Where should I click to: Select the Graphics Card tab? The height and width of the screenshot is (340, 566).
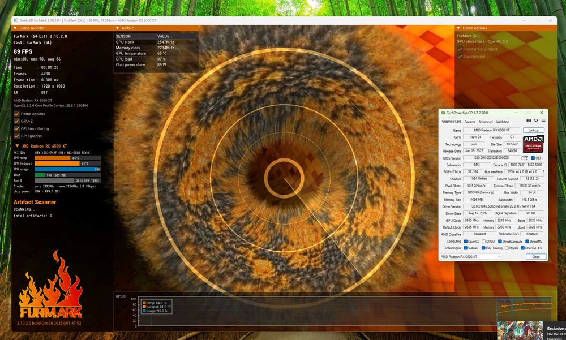pyautogui.click(x=451, y=122)
